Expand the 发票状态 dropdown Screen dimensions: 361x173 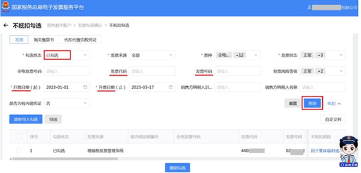(x=323, y=55)
